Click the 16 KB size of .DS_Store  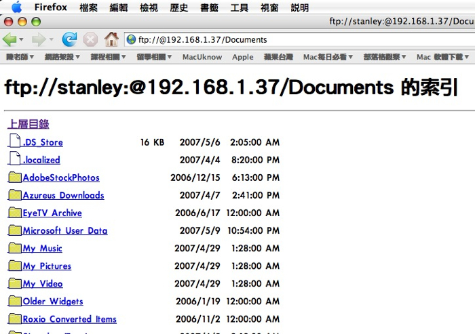pyautogui.click(x=153, y=142)
